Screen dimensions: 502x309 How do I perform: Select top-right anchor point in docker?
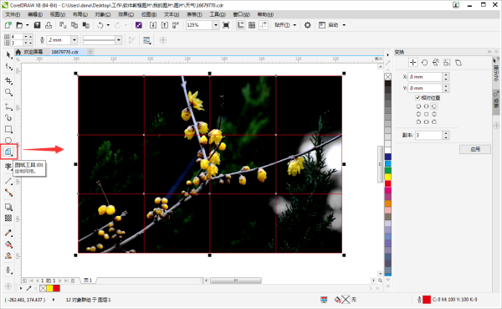(x=433, y=106)
